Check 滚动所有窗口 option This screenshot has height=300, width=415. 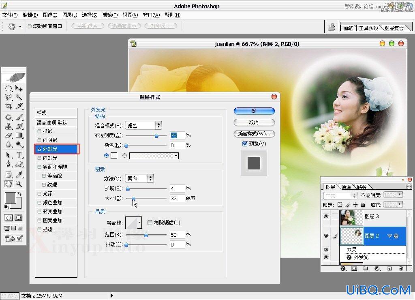pos(30,26)
